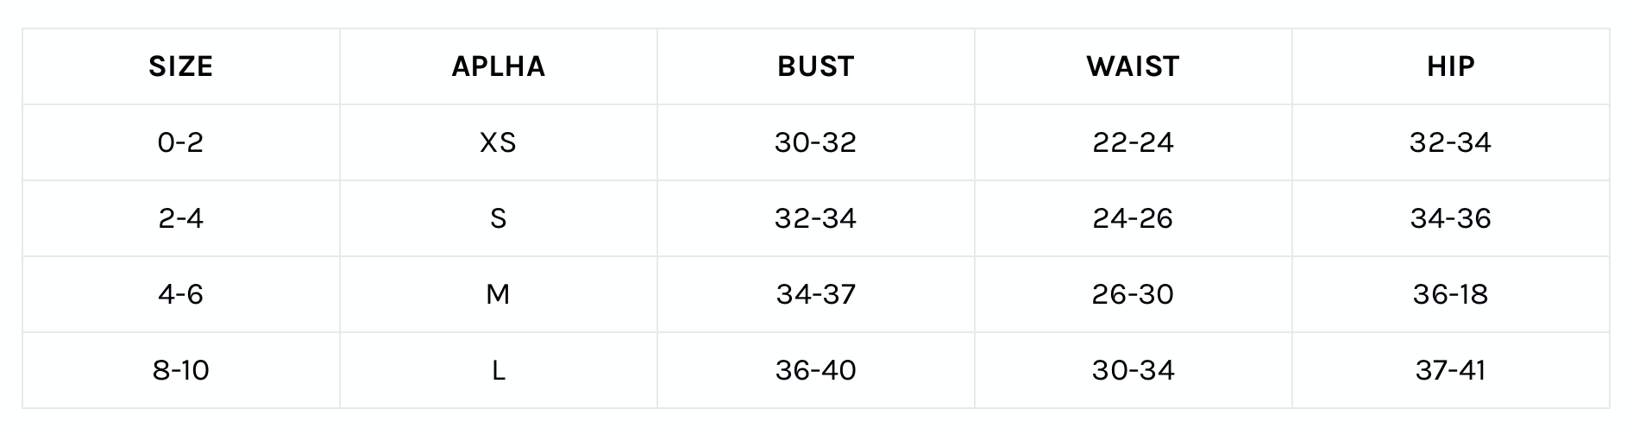Click bust measurement 36-40
The width and height of the screenshot is (1633, 434).
click(x=815, y=370)
